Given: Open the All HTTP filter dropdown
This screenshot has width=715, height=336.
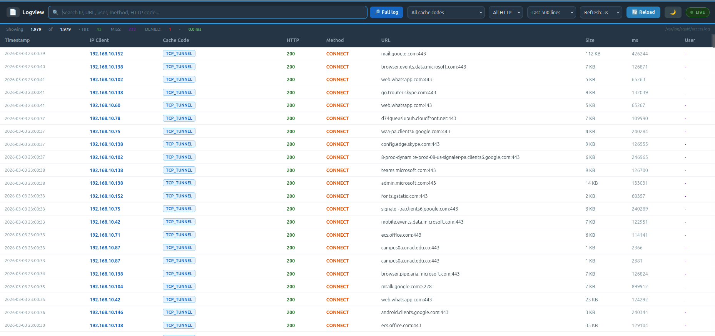Looking at the screenshot, I should (x=506, y=12).
